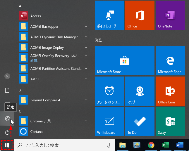The height and width of the screenshot is (151, 189).
Task: Open the ボイス レコーダー tile
Action: [109, 15]
